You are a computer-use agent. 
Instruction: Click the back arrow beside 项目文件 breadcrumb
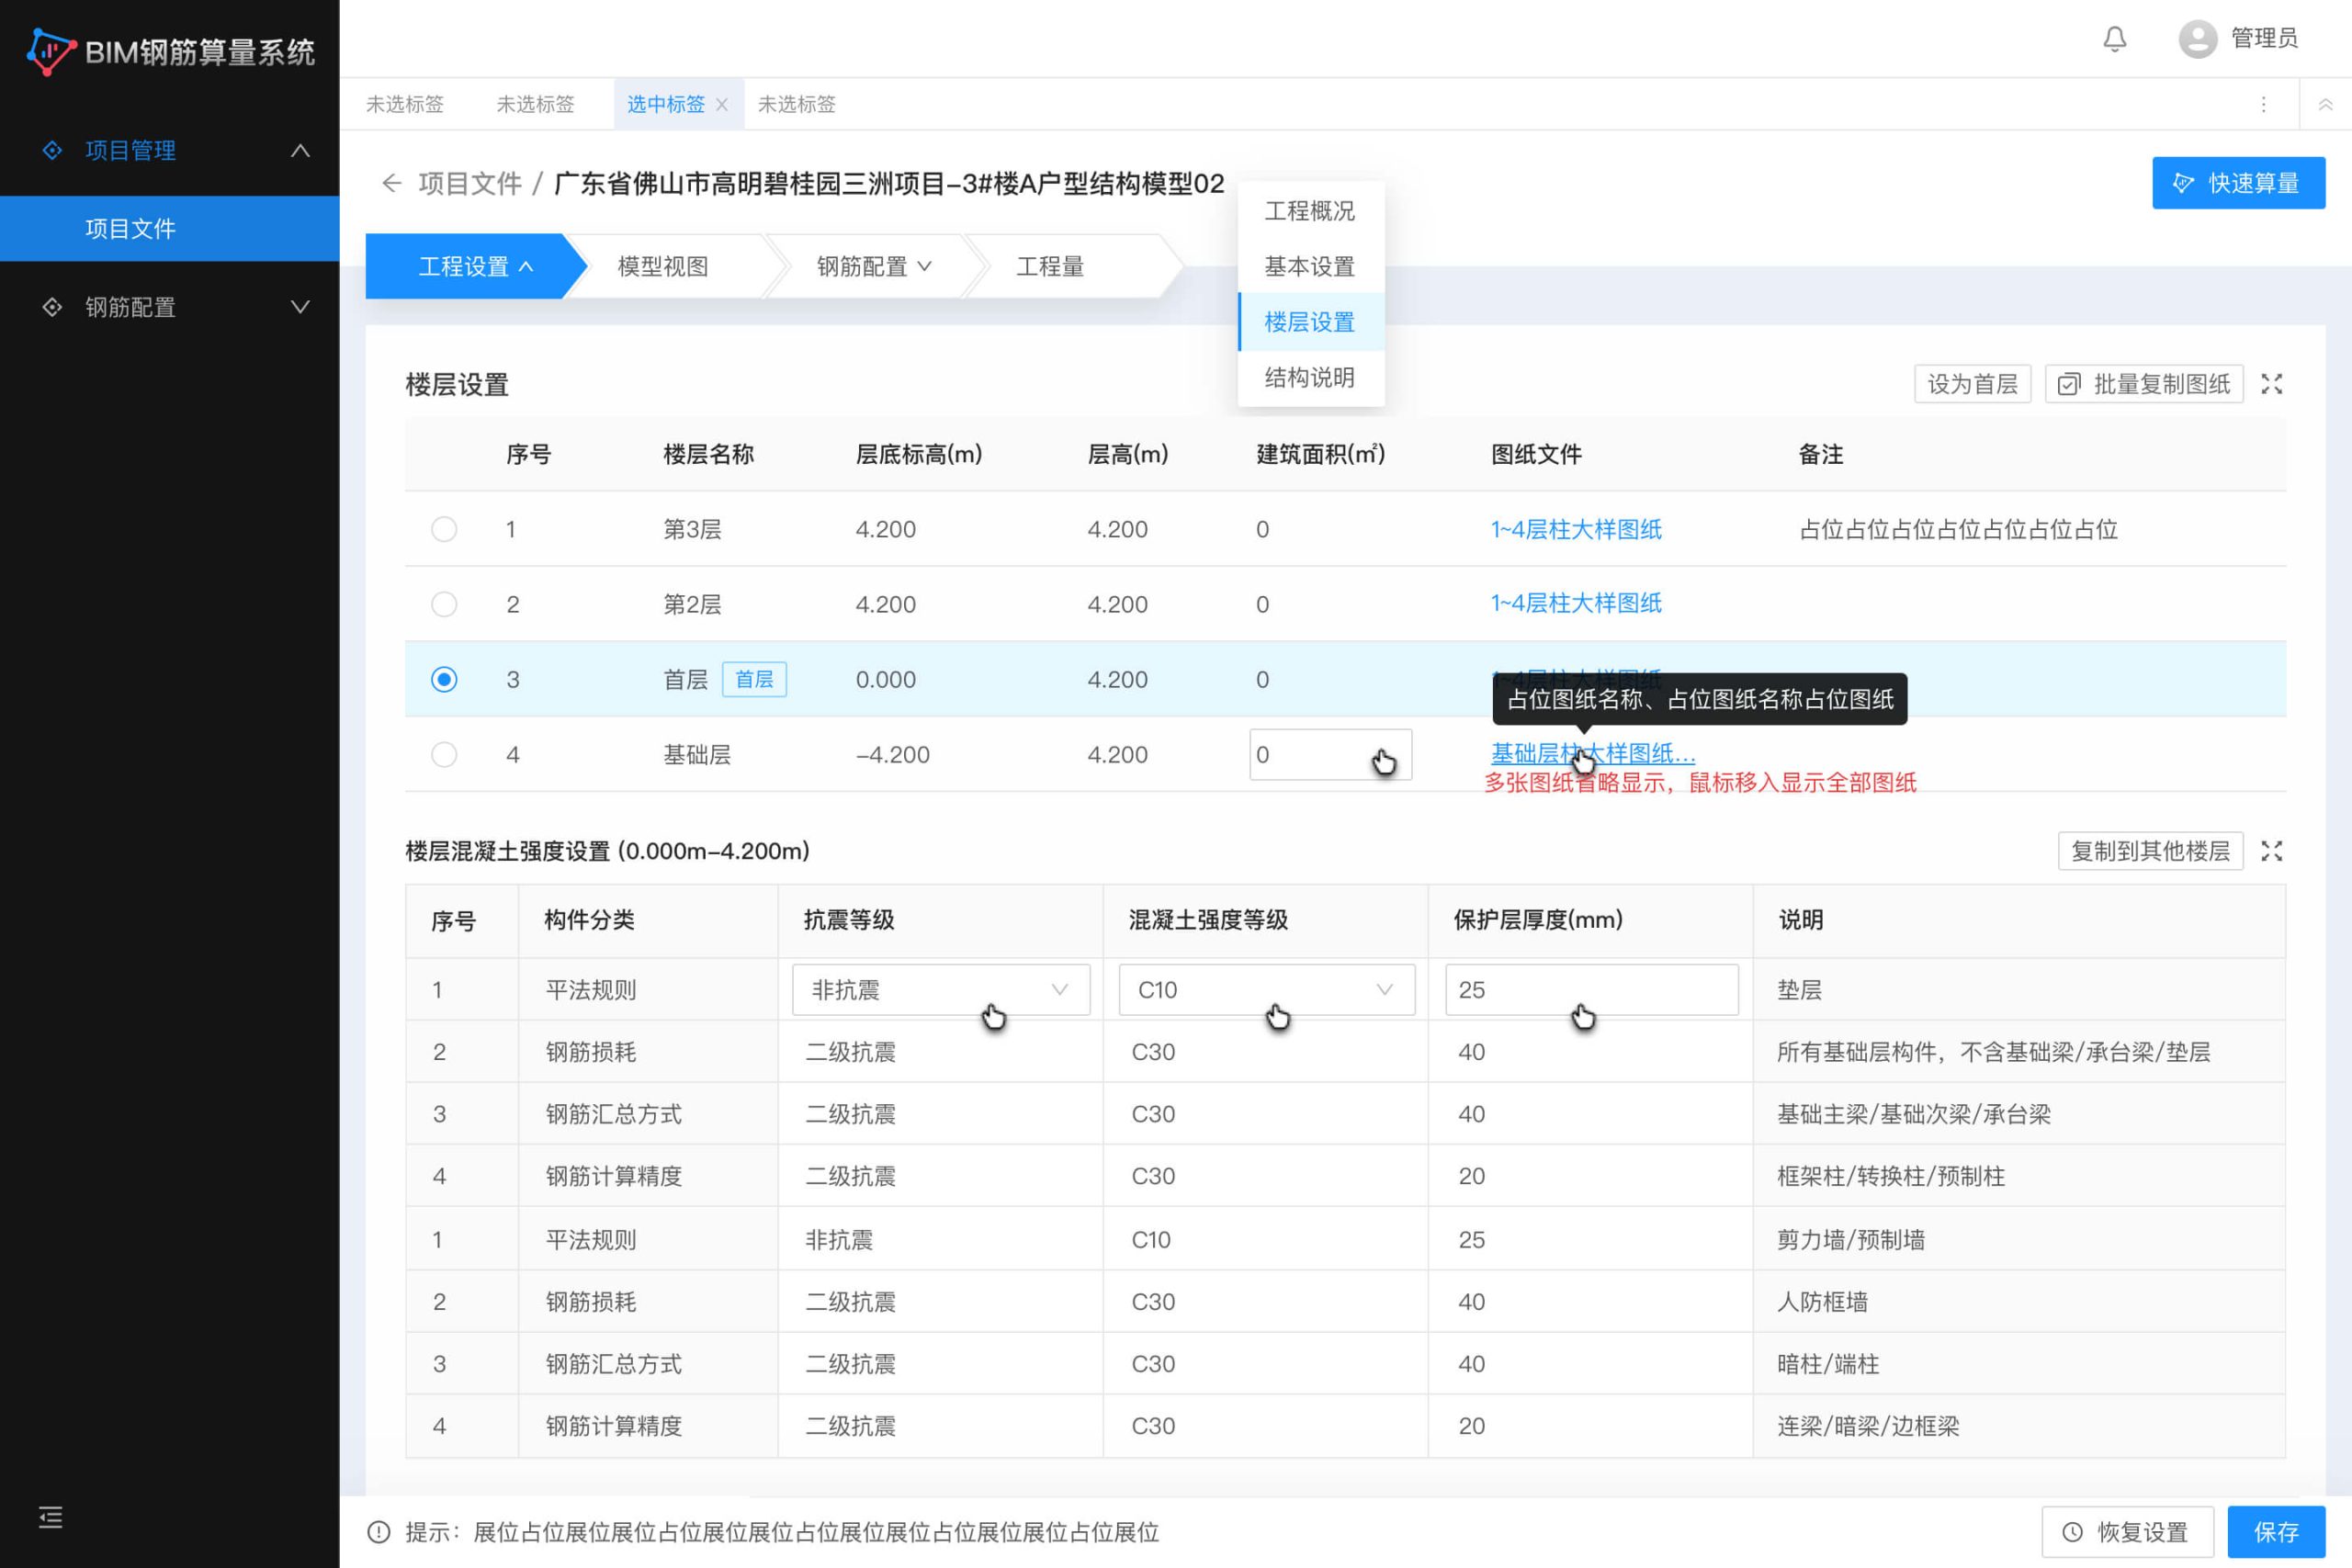click(391, 183)
